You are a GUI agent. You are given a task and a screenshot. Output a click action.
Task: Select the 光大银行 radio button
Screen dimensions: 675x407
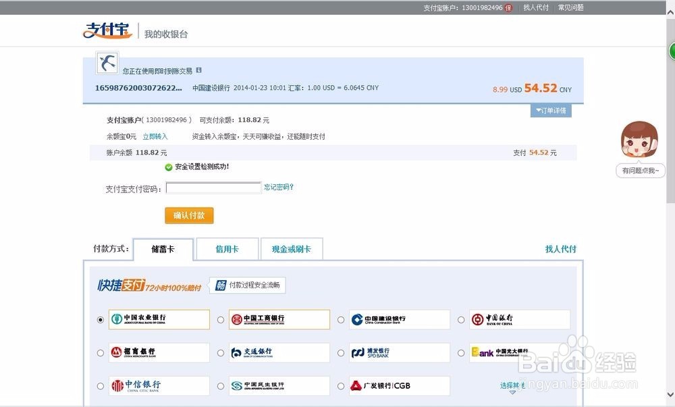pyautogui.click(x=461, y=353)
